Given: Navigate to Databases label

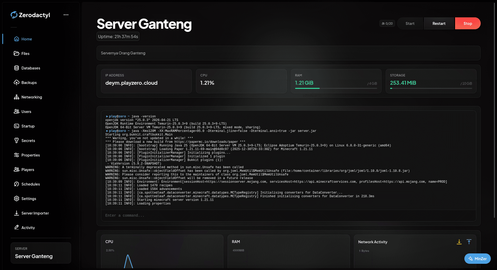Looking at the screenshot, I should click(x=31, y=68).
